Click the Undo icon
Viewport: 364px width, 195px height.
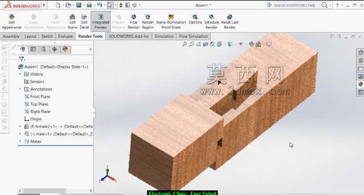(x=100, y=5)
